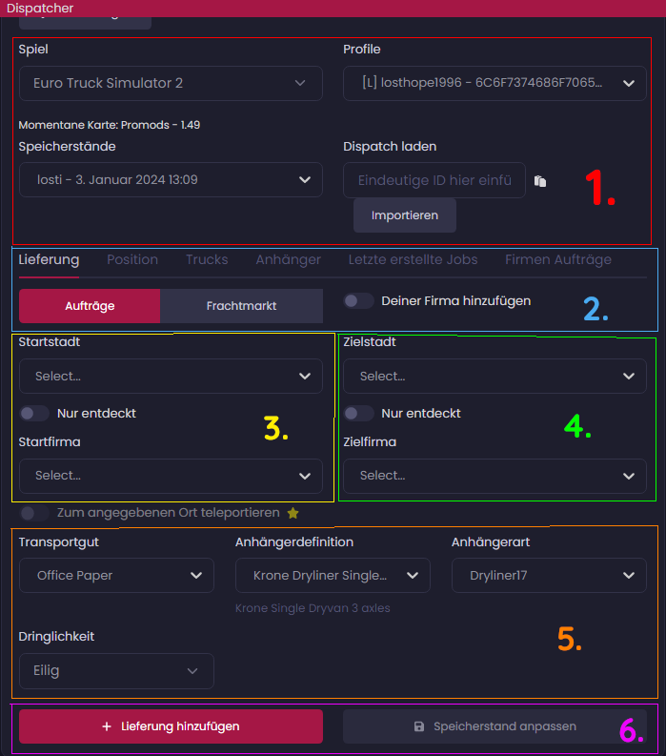The width and height of the screenshot is (666, 756).
Task: Click the save disk icon in Speicherstand anpassen
Action: [x=419, y=726]
